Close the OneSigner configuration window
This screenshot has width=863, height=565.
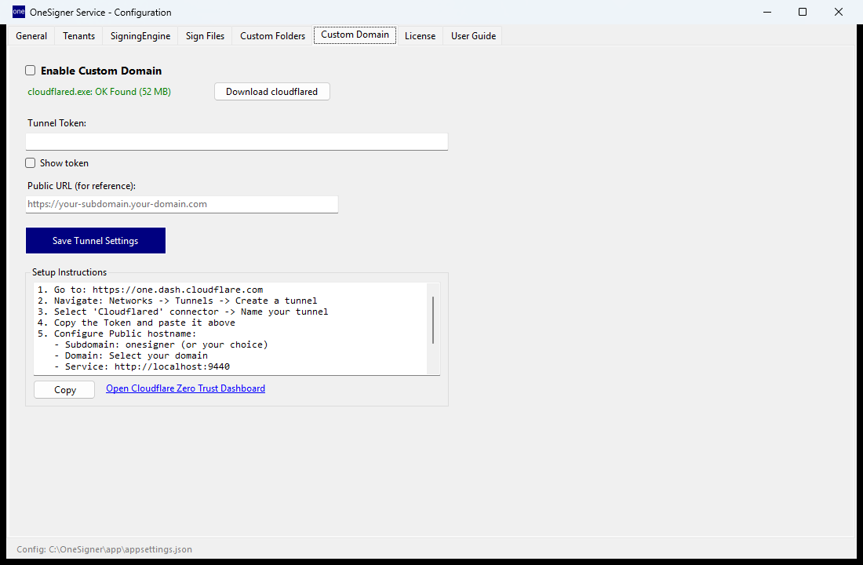pyautogui.click(x=838, y=12)
